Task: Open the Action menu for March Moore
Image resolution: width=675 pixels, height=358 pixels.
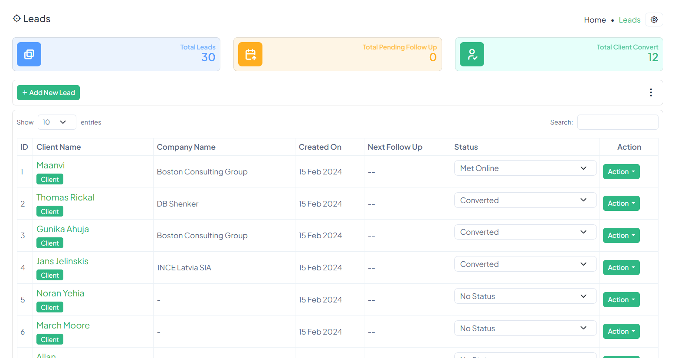Action: (621, 332)
